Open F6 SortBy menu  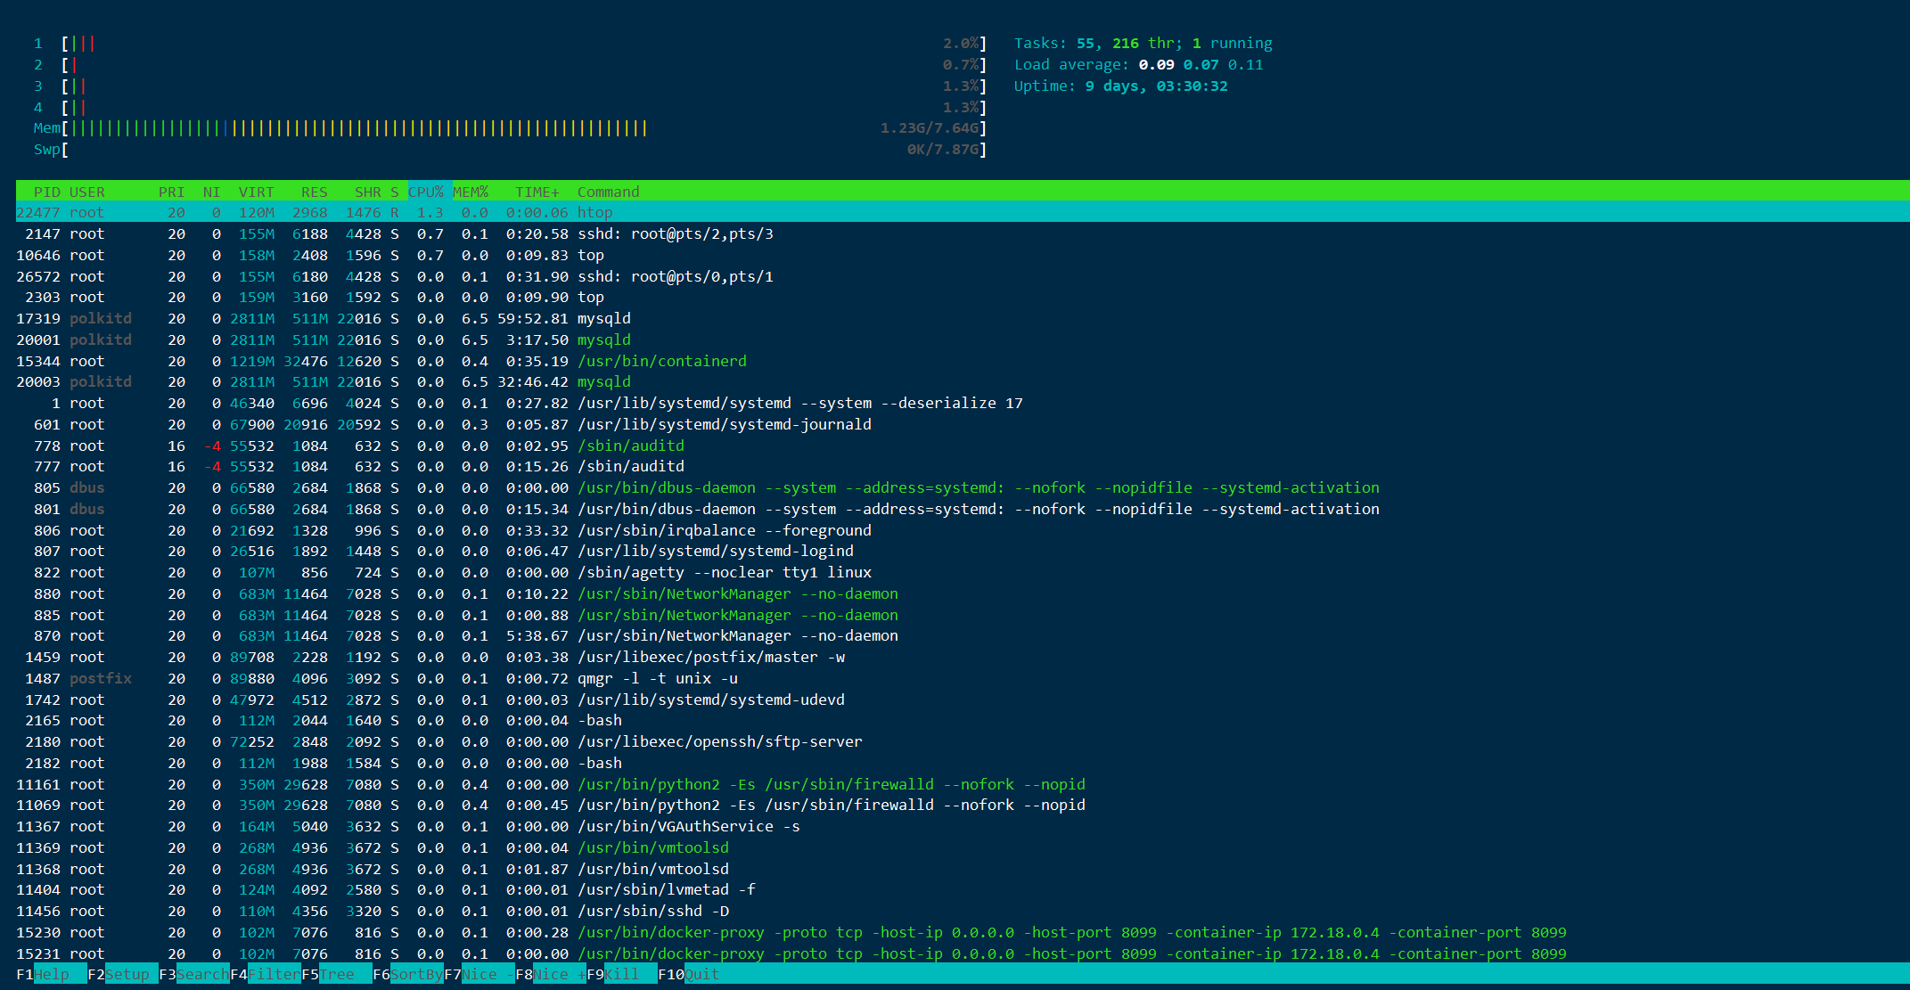click(408, 974)
